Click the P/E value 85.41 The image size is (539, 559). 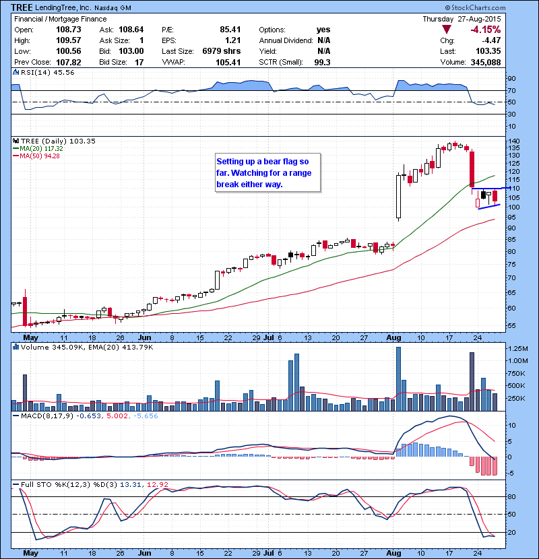click(x=230, y=30)
